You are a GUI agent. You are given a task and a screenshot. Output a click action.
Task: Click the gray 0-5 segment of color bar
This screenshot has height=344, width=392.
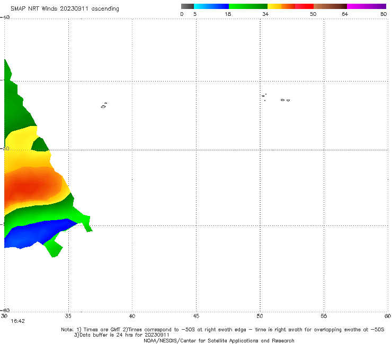pyautogui.click(x=188, y=6)
